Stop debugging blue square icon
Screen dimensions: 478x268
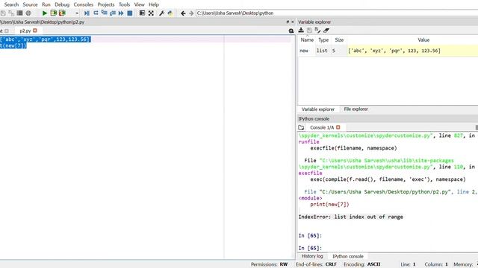coord(130,13)
